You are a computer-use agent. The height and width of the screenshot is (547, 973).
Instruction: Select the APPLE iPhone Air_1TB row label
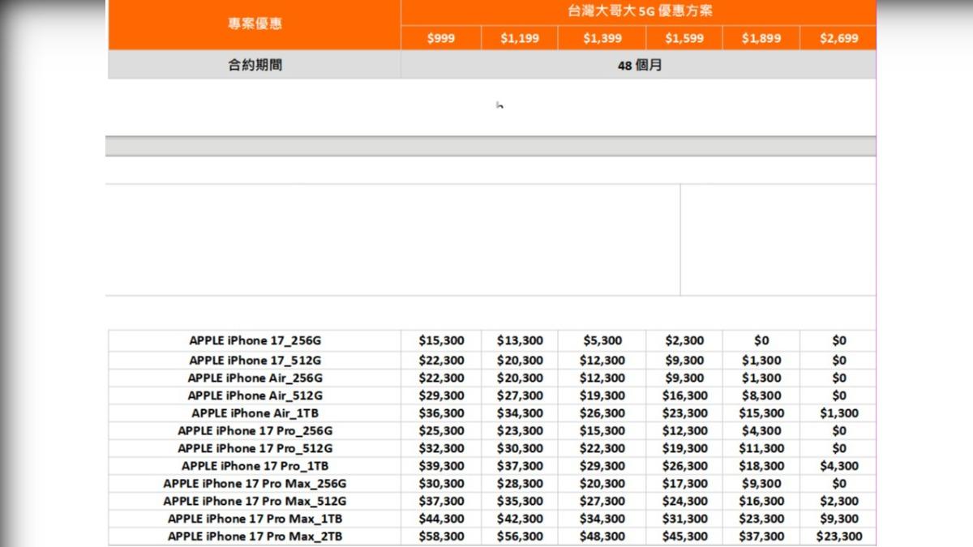(255, 413)
